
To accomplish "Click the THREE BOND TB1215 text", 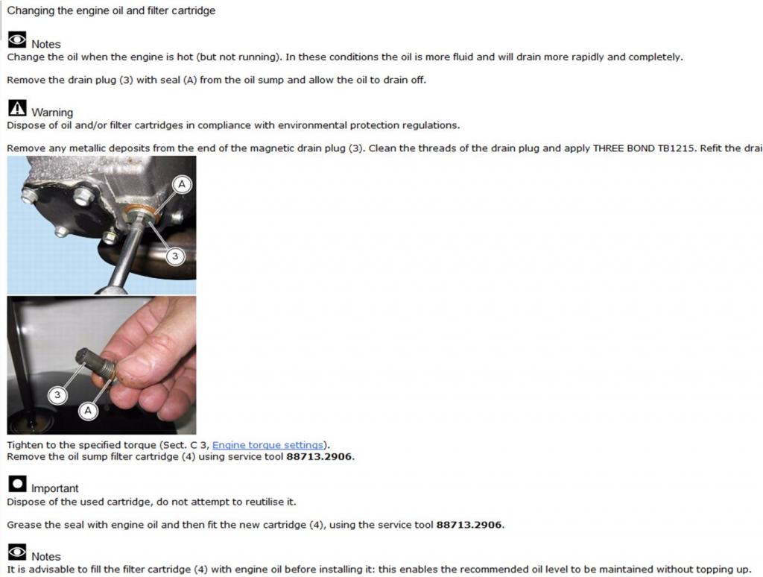I will [644, 148].
